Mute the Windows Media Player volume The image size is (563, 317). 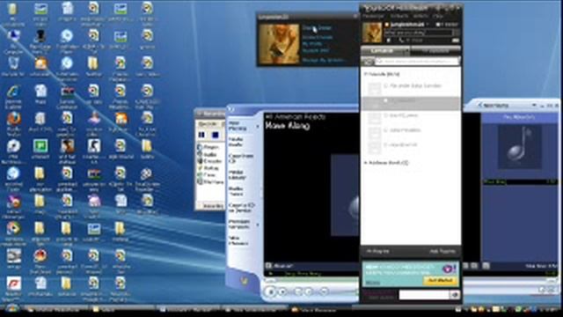pyautogui.click(x=324, y=291)
